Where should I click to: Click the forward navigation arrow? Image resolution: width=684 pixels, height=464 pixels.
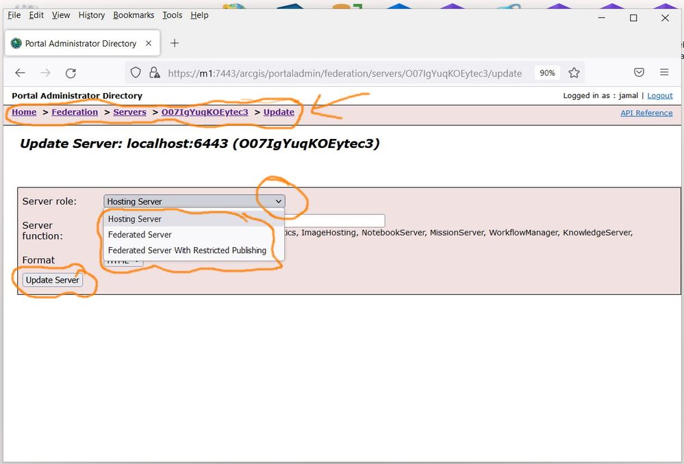(x=45, y=73)
